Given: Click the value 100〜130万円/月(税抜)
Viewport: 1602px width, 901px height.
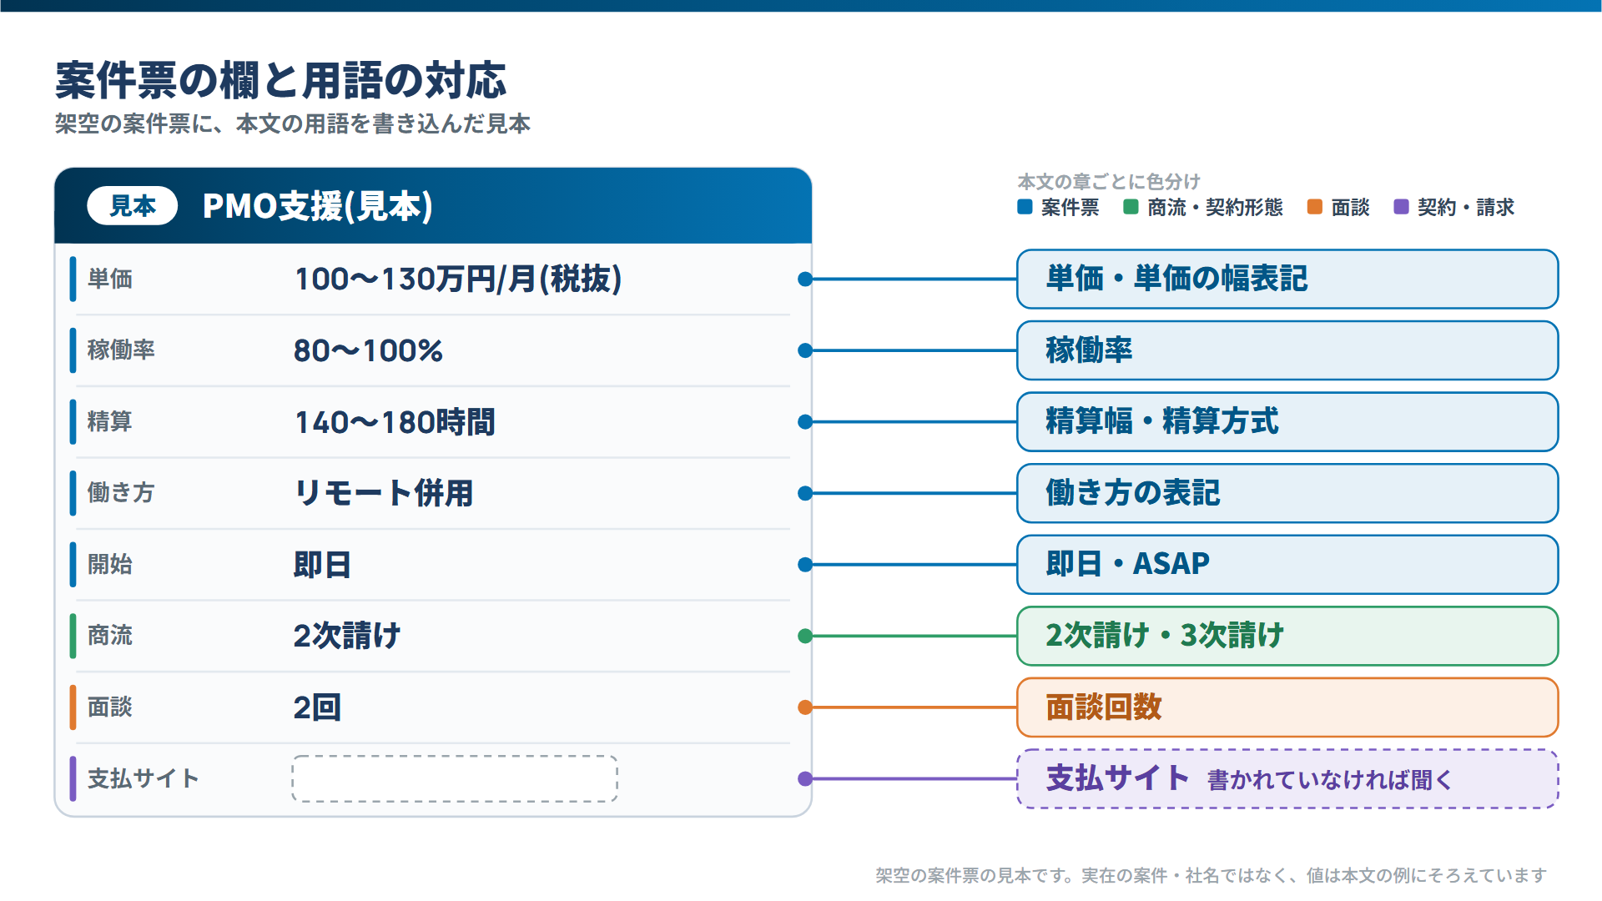Looking at the screenshot, I should (x=458, y=279).
